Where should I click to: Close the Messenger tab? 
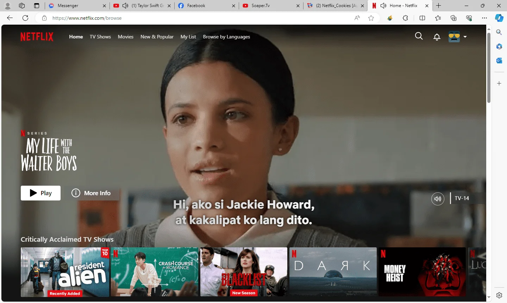pyautogui.click(x=104, y=6)
